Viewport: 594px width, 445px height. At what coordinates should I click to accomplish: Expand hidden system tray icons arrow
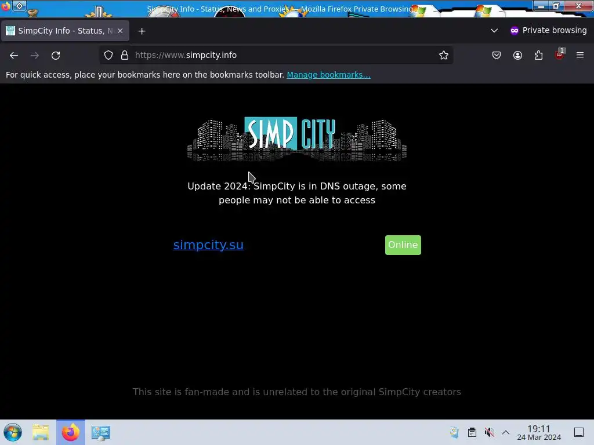[x=506, y=432]
